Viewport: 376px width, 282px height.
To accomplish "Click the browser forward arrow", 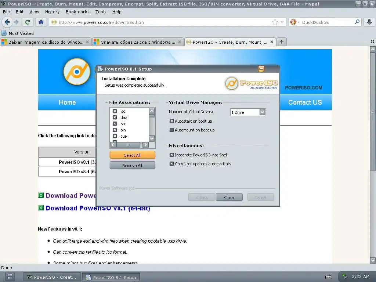I will [x=16, y=22].
